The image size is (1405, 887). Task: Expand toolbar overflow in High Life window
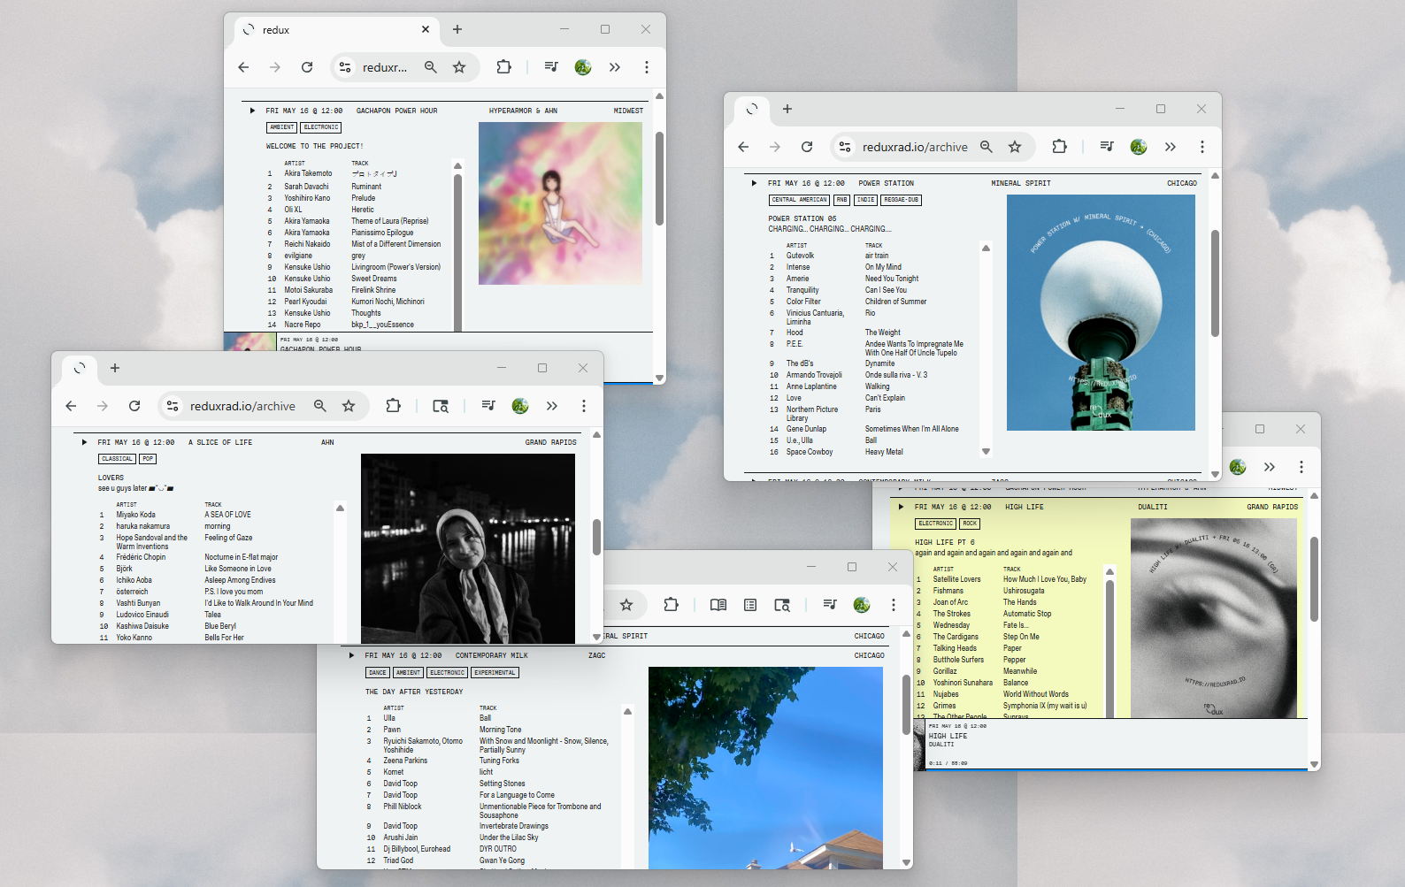point(1270,467)
